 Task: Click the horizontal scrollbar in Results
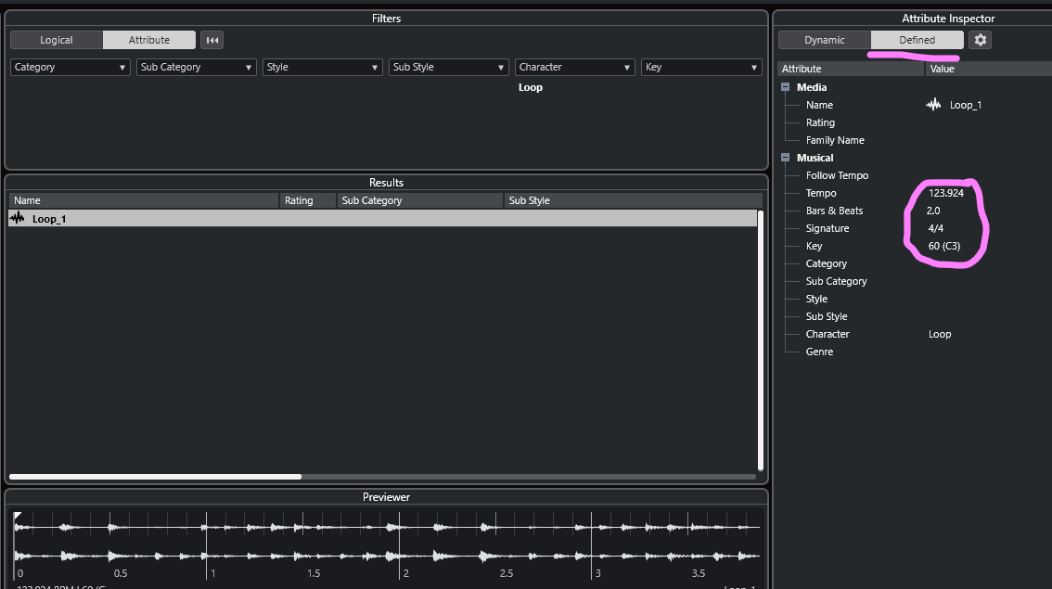pos(155,477)
